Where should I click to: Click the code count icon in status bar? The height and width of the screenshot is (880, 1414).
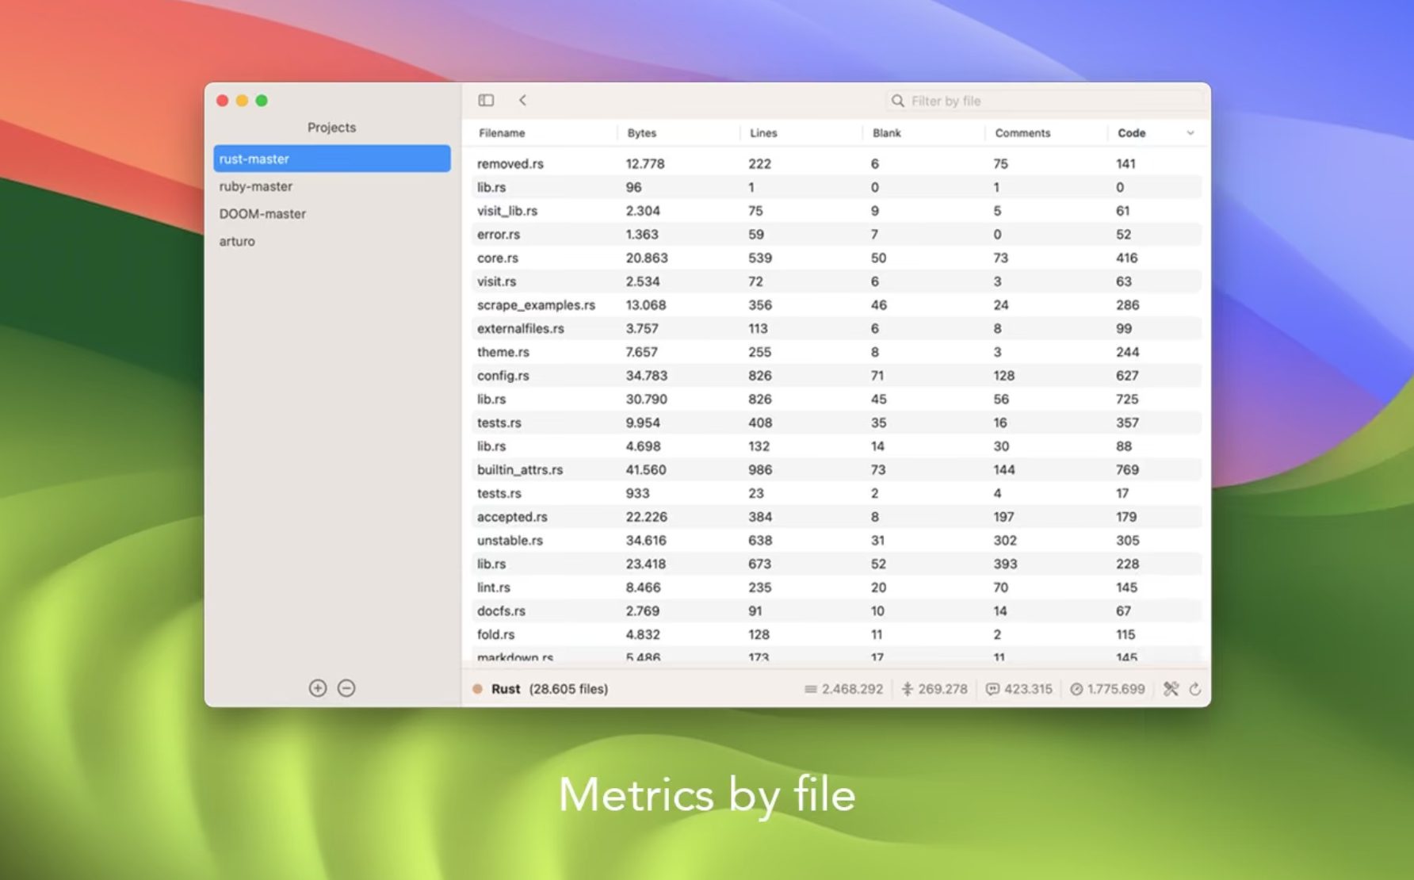coord(1076,689)
